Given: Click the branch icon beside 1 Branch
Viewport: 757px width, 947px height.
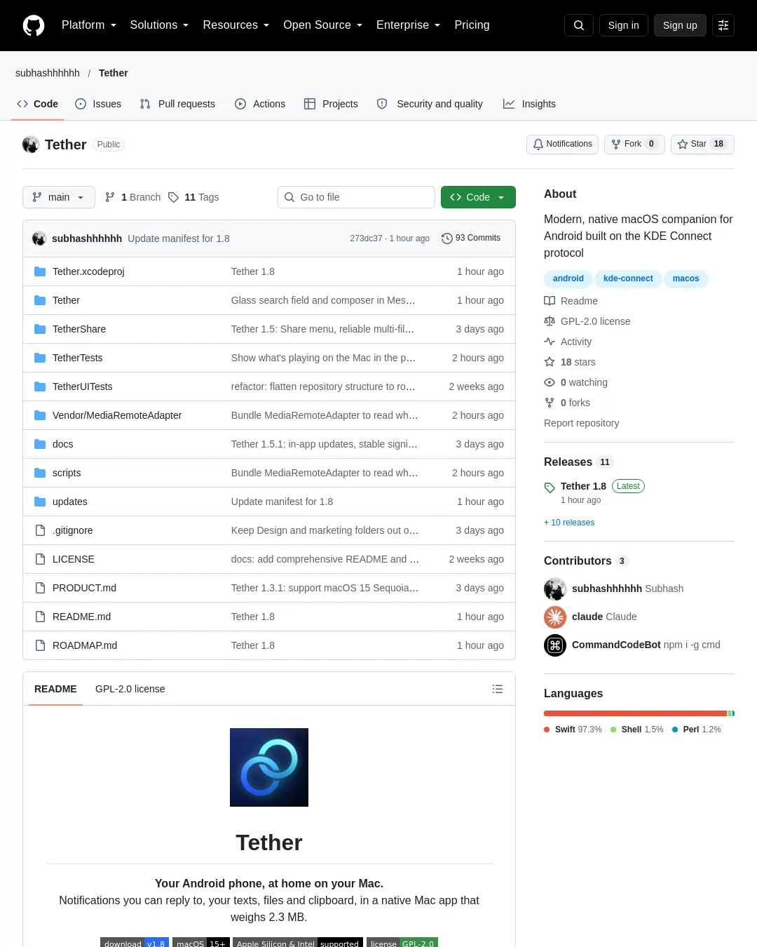Looking at the screenshot, I should [x=110, y=197].
